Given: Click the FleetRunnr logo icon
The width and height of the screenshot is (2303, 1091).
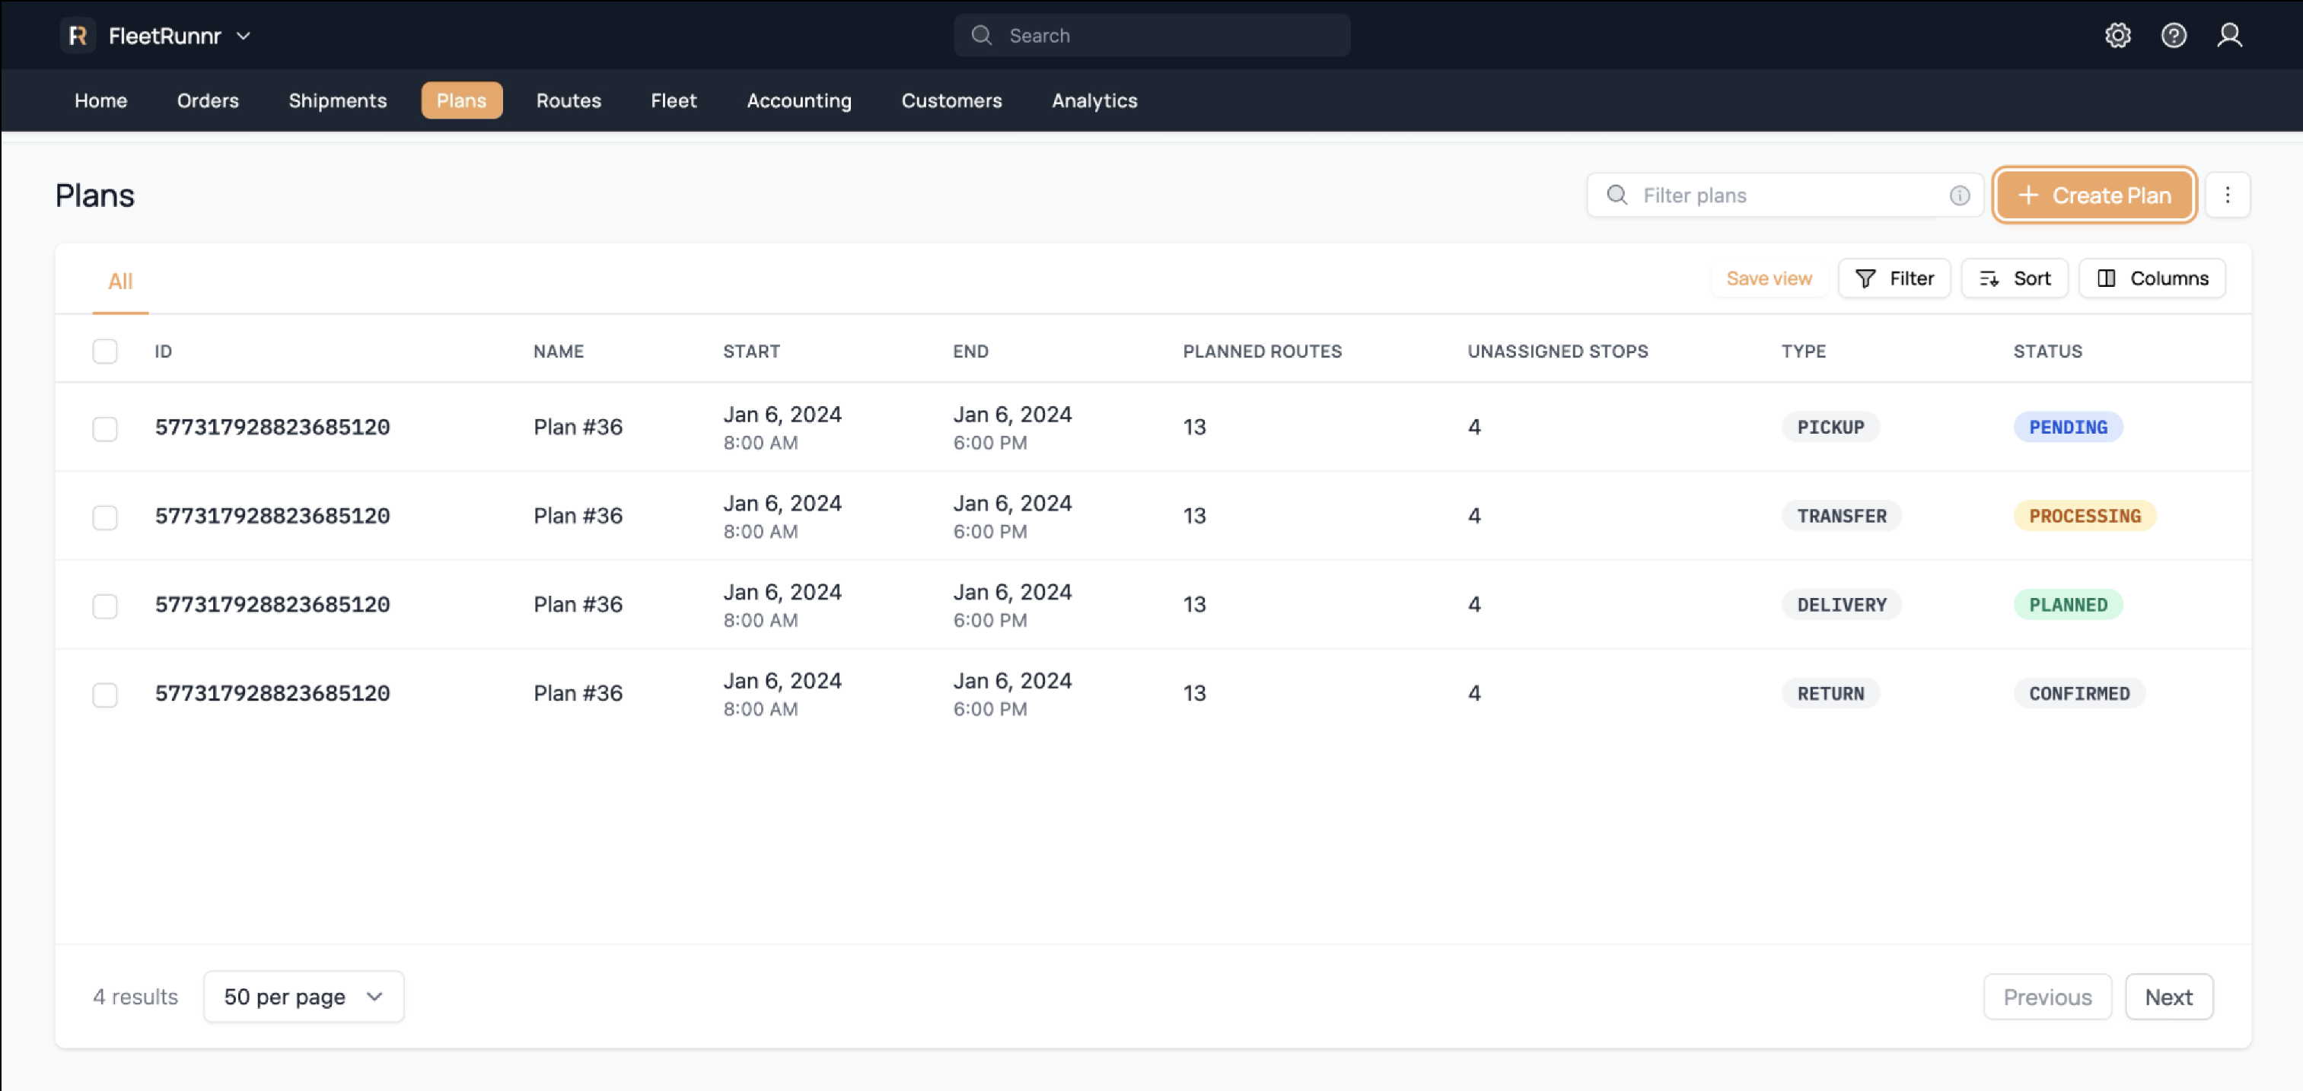Looking at the screenshot, I should tap(78, 36).
